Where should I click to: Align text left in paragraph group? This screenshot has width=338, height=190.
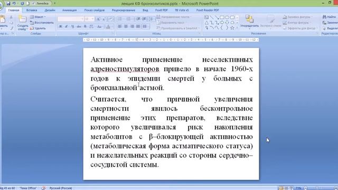click(120, 26)
